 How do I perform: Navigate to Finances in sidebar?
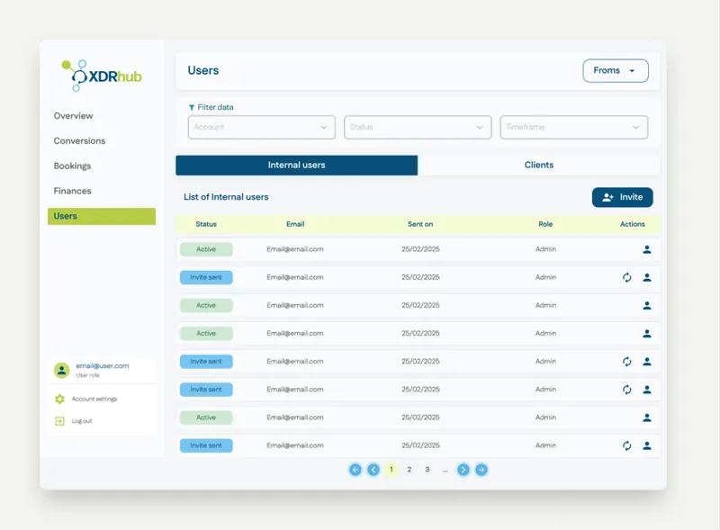[72, 191]
